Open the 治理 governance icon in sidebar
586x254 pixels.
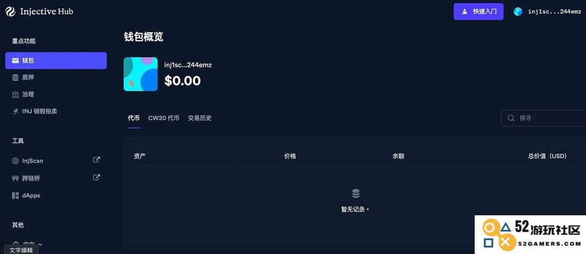tap(15, 94)
